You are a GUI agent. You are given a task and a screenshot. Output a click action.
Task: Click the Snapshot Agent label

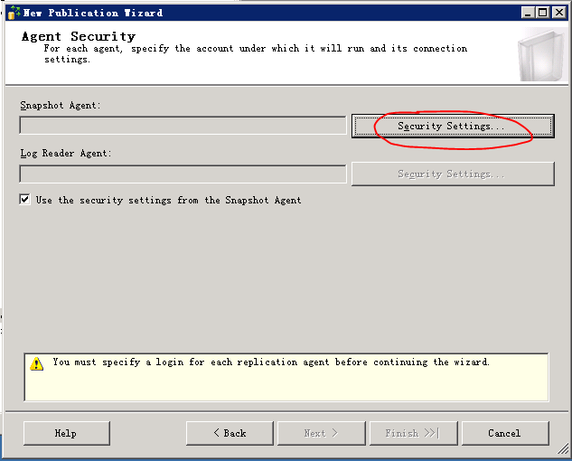[61, 106]
